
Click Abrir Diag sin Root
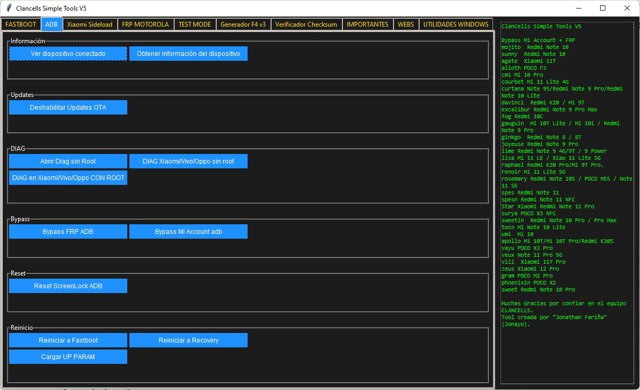click(x=68, y=161)
